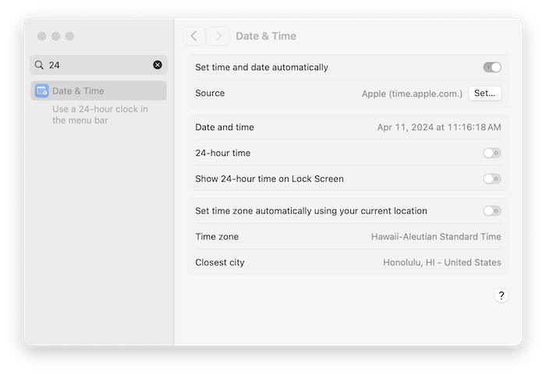The width and height of the screenshot is (546, 375).
Task: Click the magnifying glass search icon
Action: pyautogui.click(x=39, y=65)
